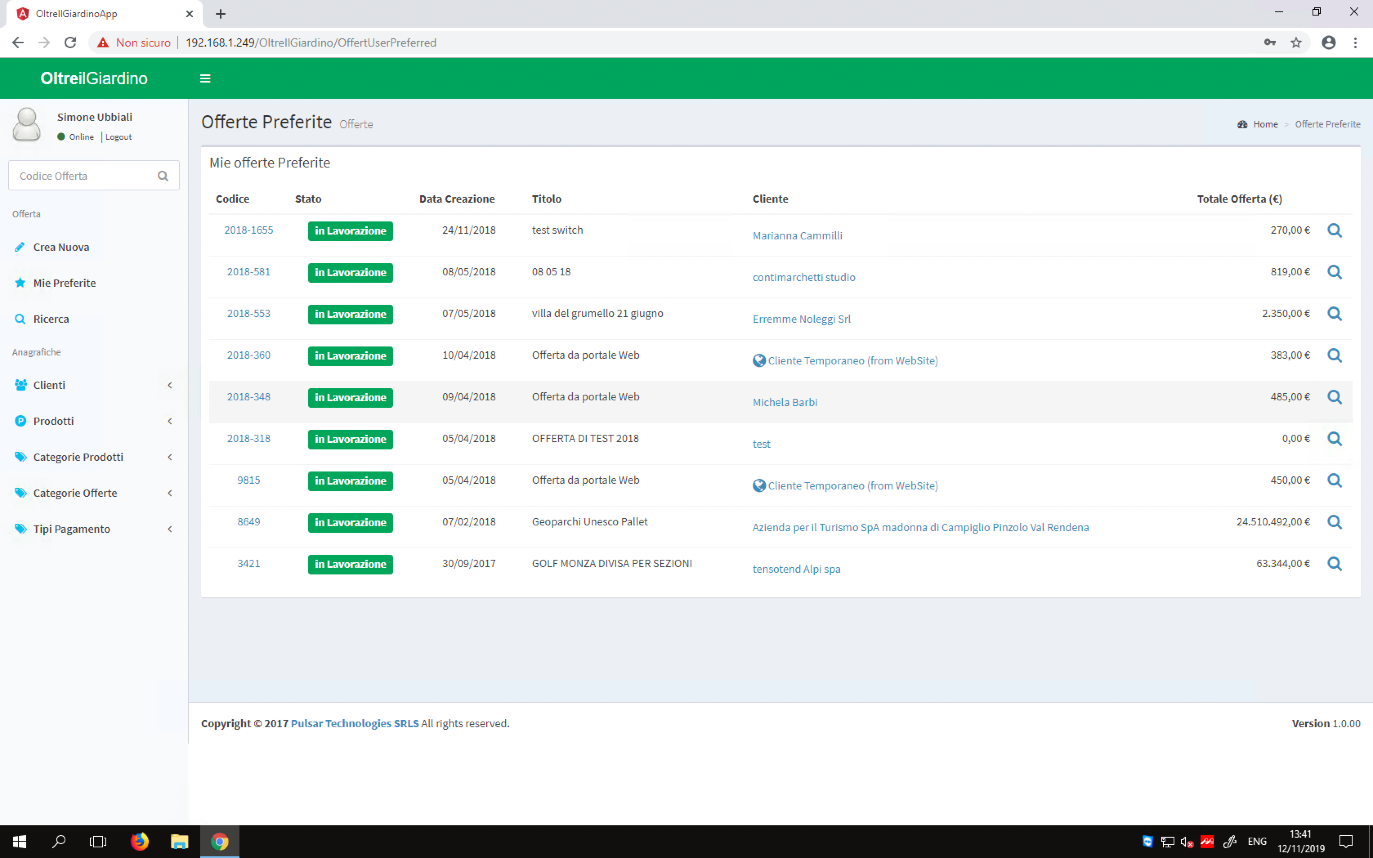Click the OltreilGiardino logo
1373x858 pixels.
coord(94,78)
